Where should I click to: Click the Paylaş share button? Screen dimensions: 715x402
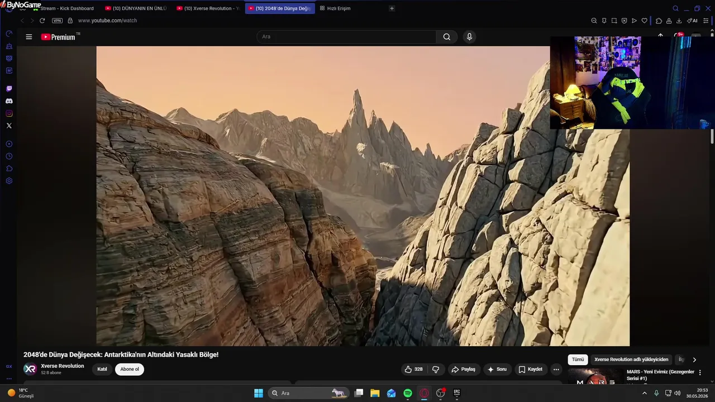click(463, 369)
